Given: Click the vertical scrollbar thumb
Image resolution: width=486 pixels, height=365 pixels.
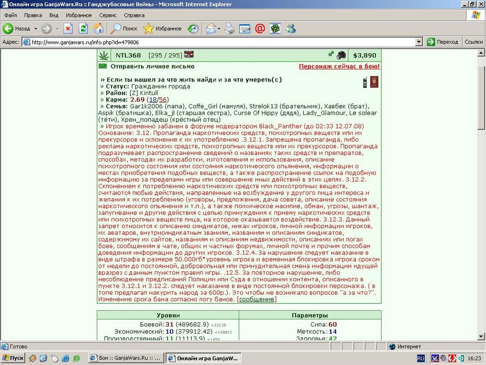Looking at the screenshot, I should point(481,98).
